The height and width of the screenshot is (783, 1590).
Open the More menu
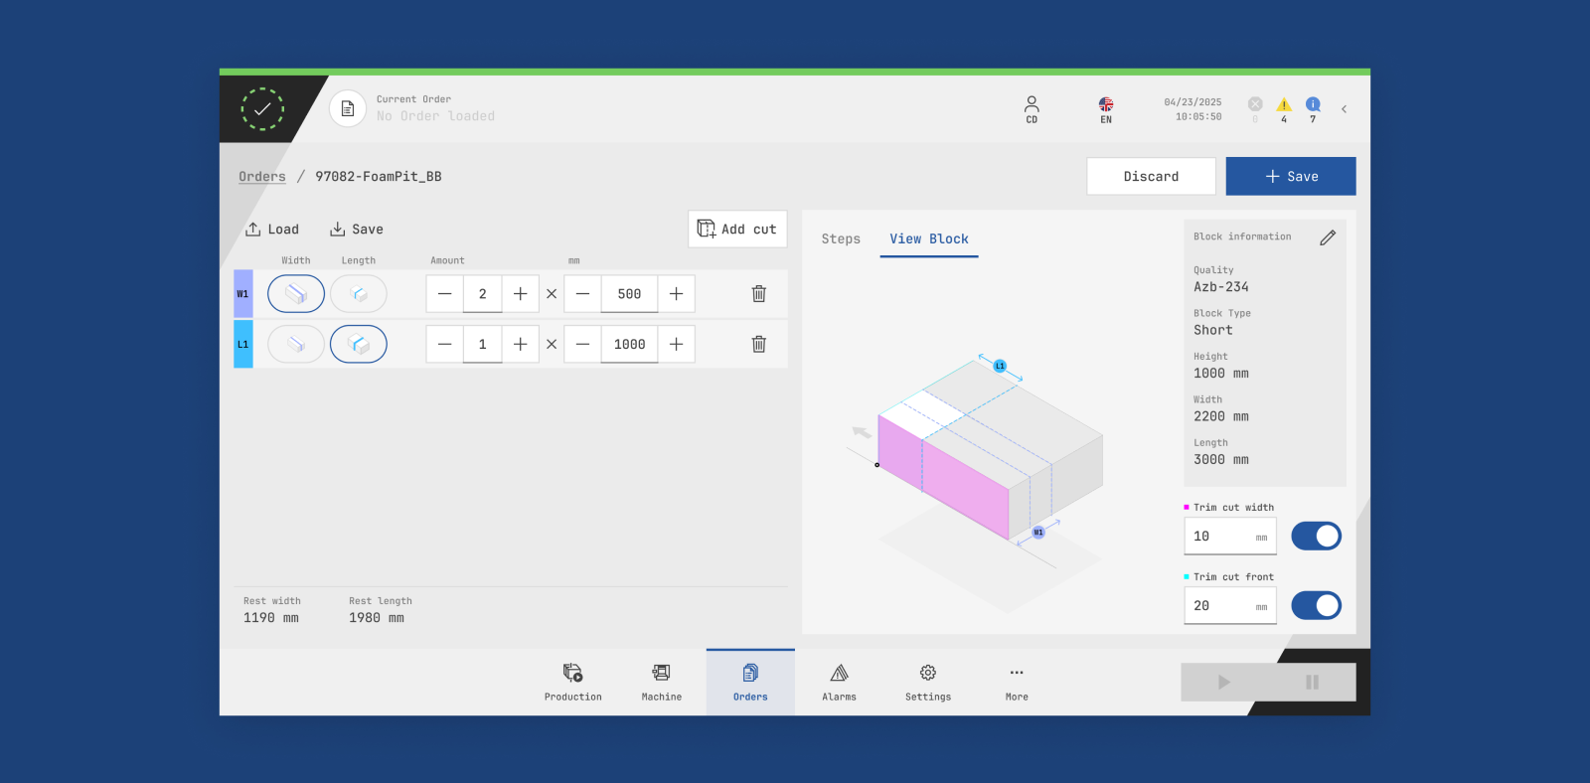pos(1017,682)
